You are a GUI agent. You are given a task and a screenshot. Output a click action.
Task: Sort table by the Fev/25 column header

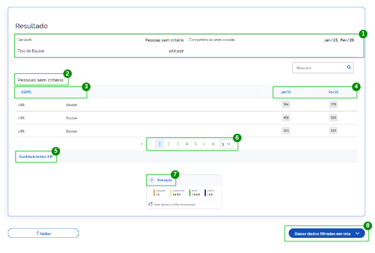coord(333,92)
